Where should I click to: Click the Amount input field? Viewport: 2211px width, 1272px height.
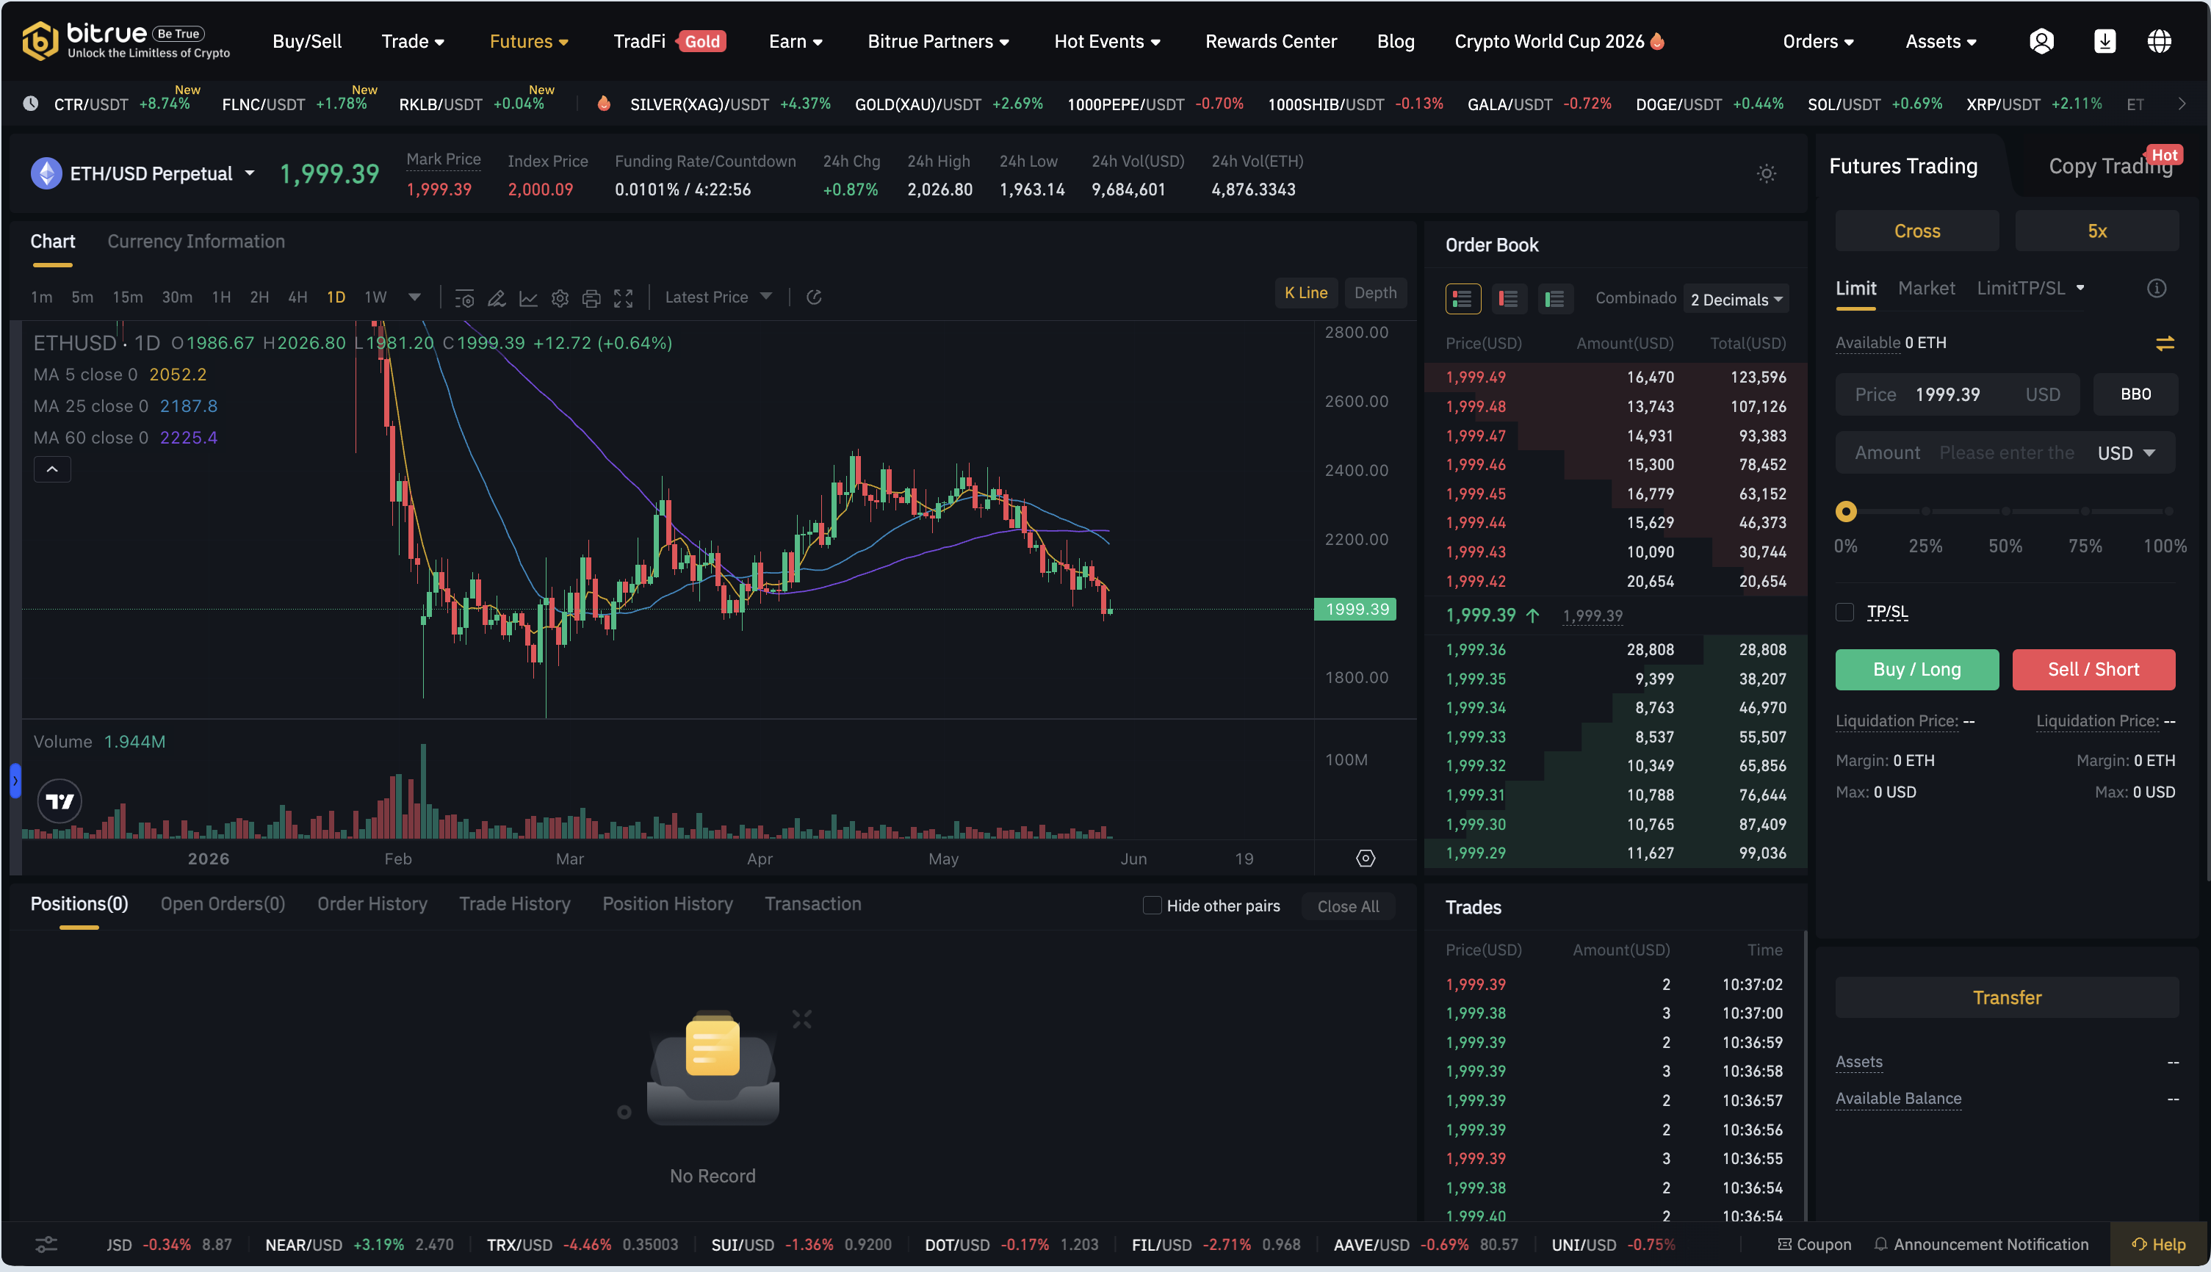tap(2005, 452)
